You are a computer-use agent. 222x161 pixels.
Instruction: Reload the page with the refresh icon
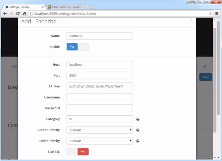[x=18, y=13]
